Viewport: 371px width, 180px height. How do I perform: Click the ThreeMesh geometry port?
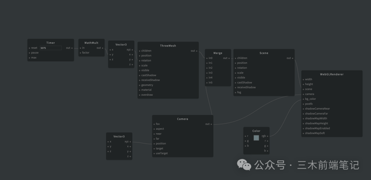click(139, 85)
